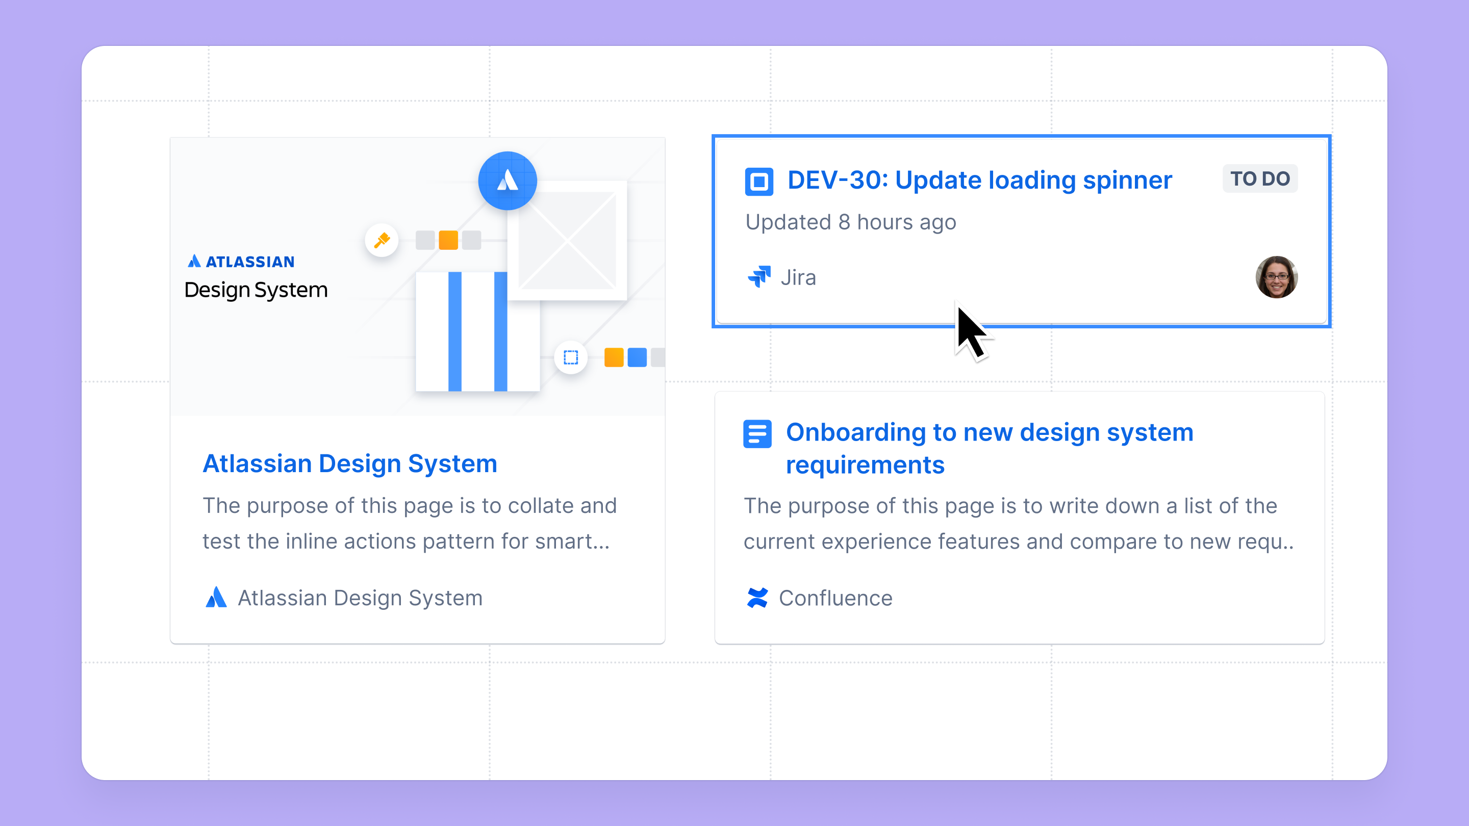Click the Atlassian Design System wordmark in the preview
Screen dimensions: 1469x826
(x=256, y=277)
